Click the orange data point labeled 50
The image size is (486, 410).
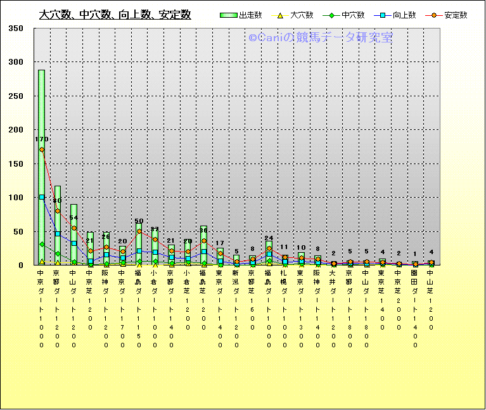pos(139,231)
